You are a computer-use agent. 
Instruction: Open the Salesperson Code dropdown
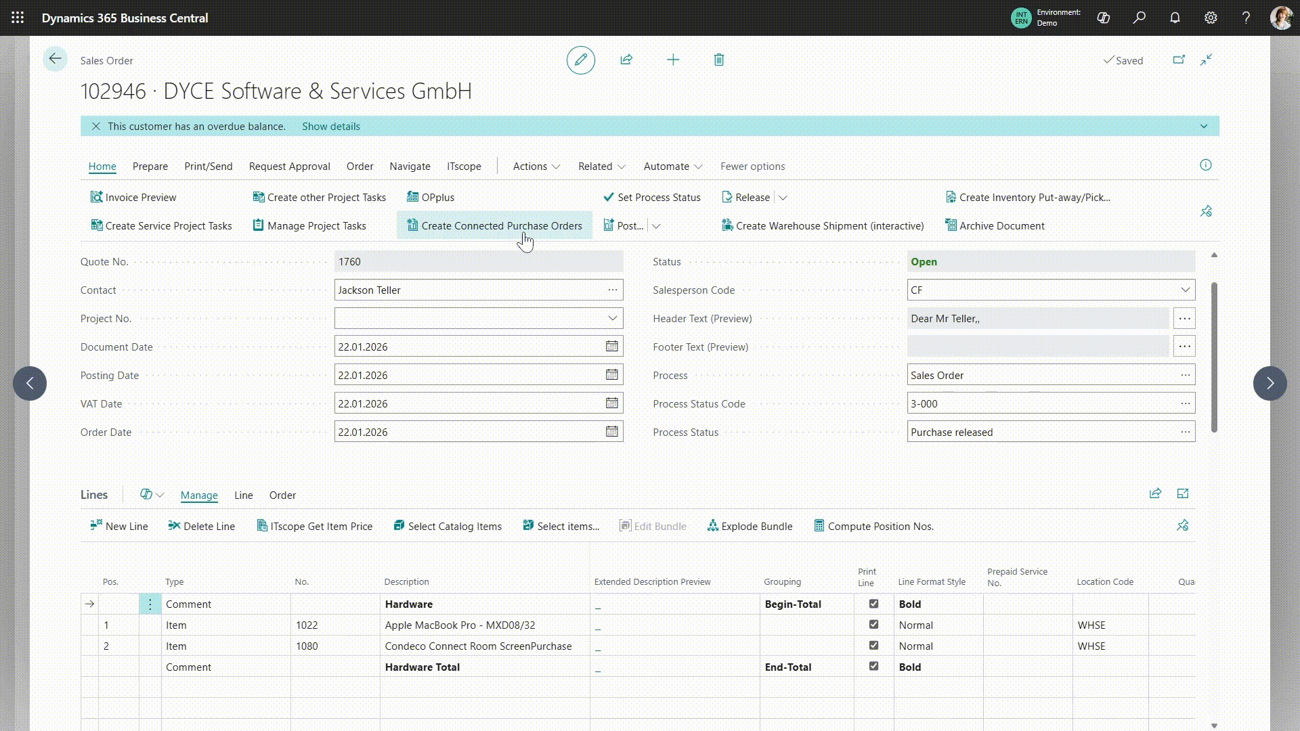(1185, 290)
